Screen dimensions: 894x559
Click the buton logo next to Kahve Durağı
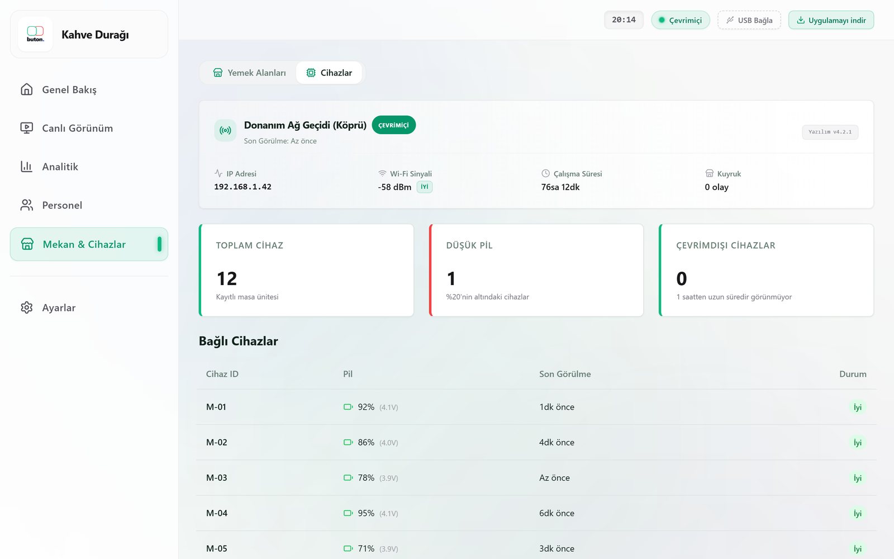35,34
